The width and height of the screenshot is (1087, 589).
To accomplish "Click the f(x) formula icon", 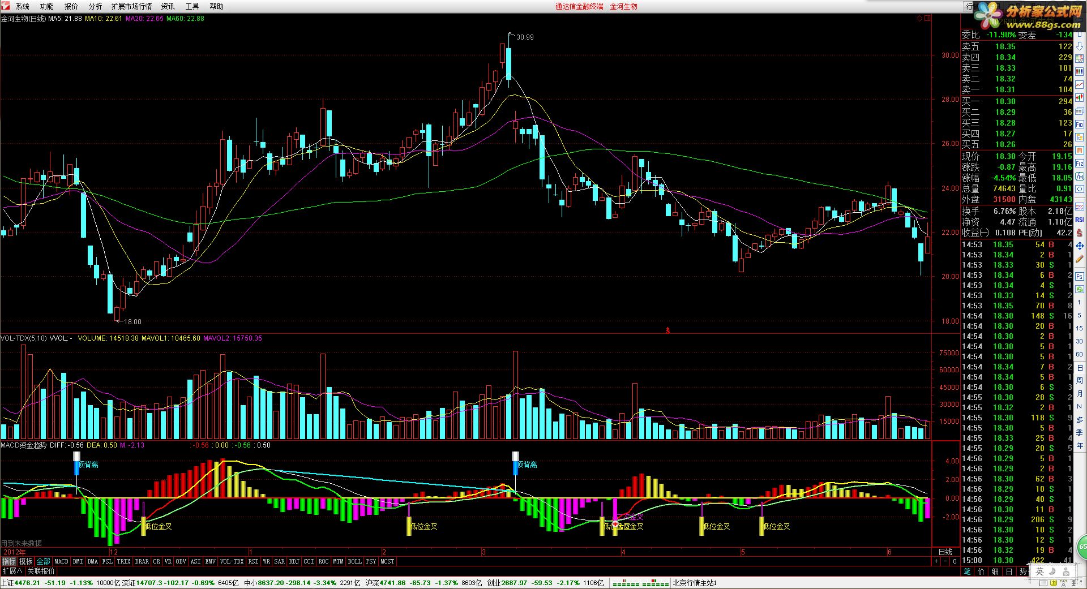I will (x=1080, y=177).
